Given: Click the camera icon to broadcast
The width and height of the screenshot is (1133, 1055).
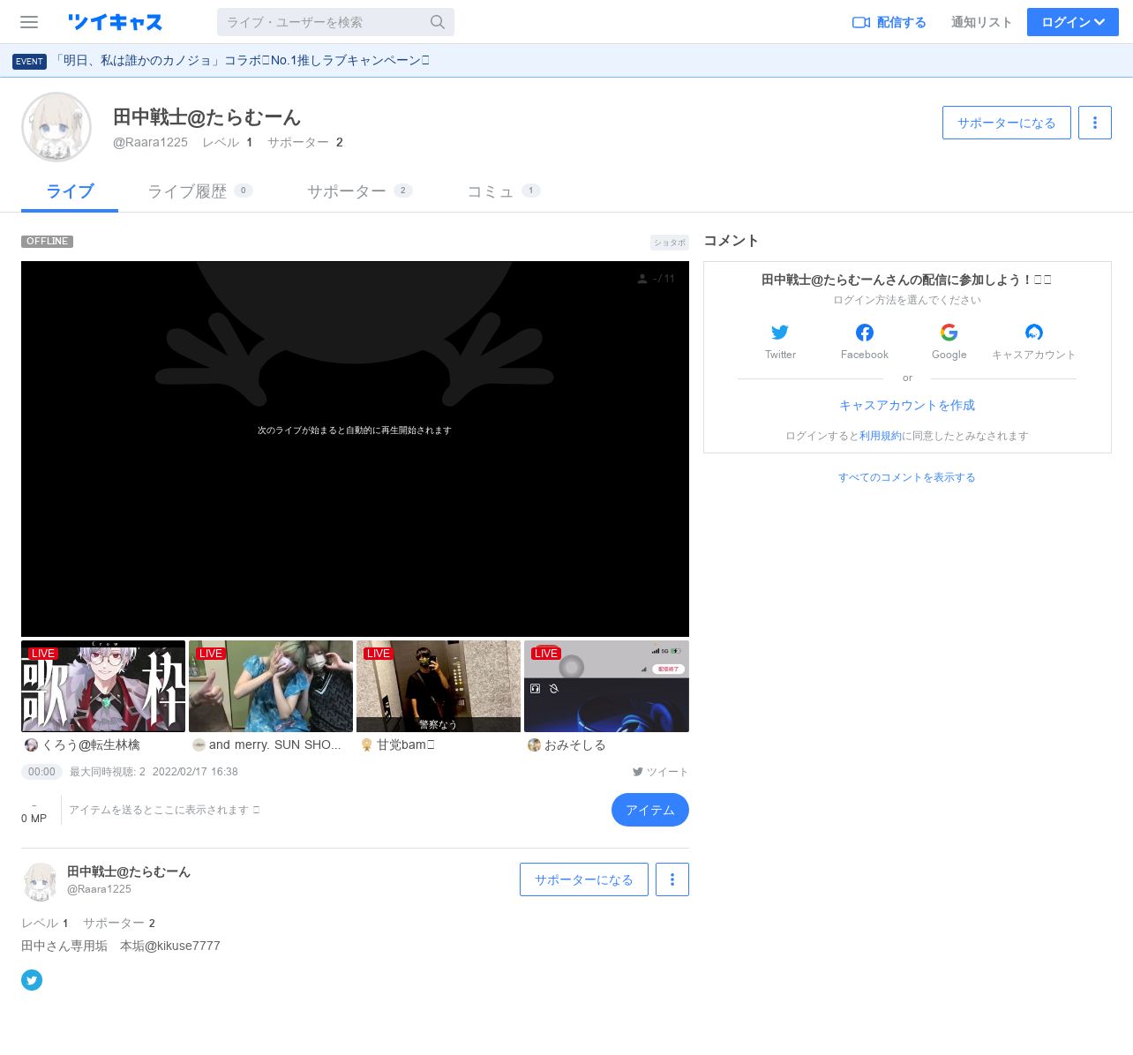Looking at the screenshot, I should 860,22.
